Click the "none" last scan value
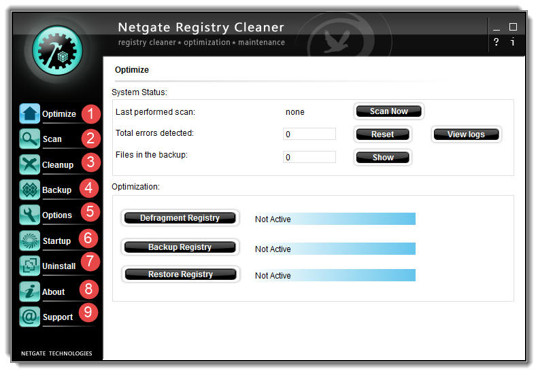 pyautogui.click(x=295, y=112)
